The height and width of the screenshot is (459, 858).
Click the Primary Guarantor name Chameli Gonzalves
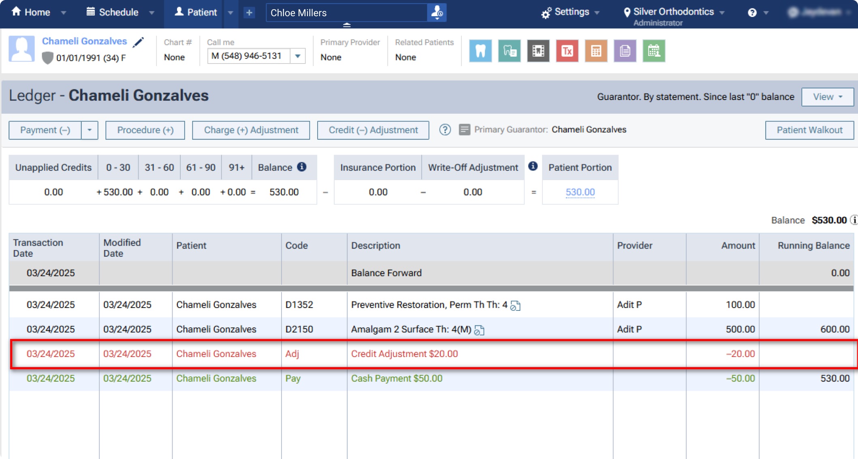589,130
